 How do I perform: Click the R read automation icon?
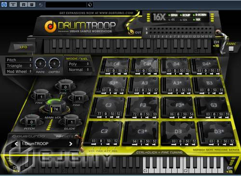24,4
